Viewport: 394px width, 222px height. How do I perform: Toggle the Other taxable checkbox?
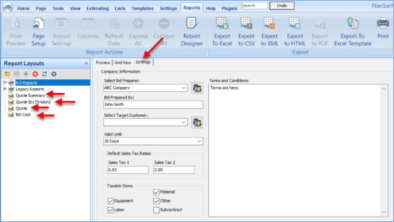pos(156,201)
